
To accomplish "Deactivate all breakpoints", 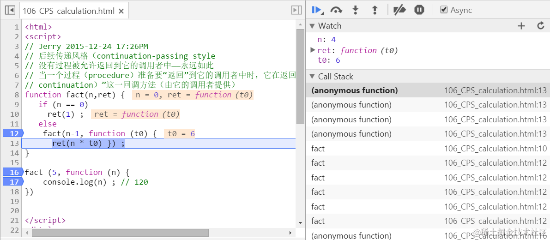I will click(x=399, y=10).
